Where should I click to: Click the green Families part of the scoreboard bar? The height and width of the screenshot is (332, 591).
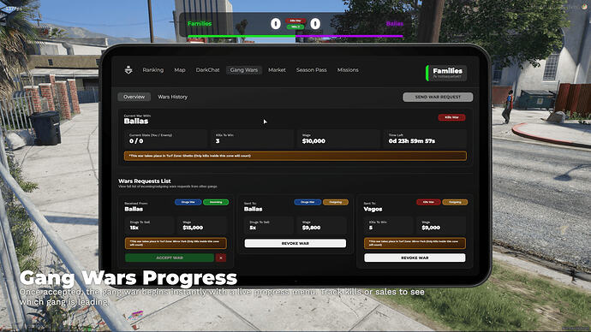(242, 37)
